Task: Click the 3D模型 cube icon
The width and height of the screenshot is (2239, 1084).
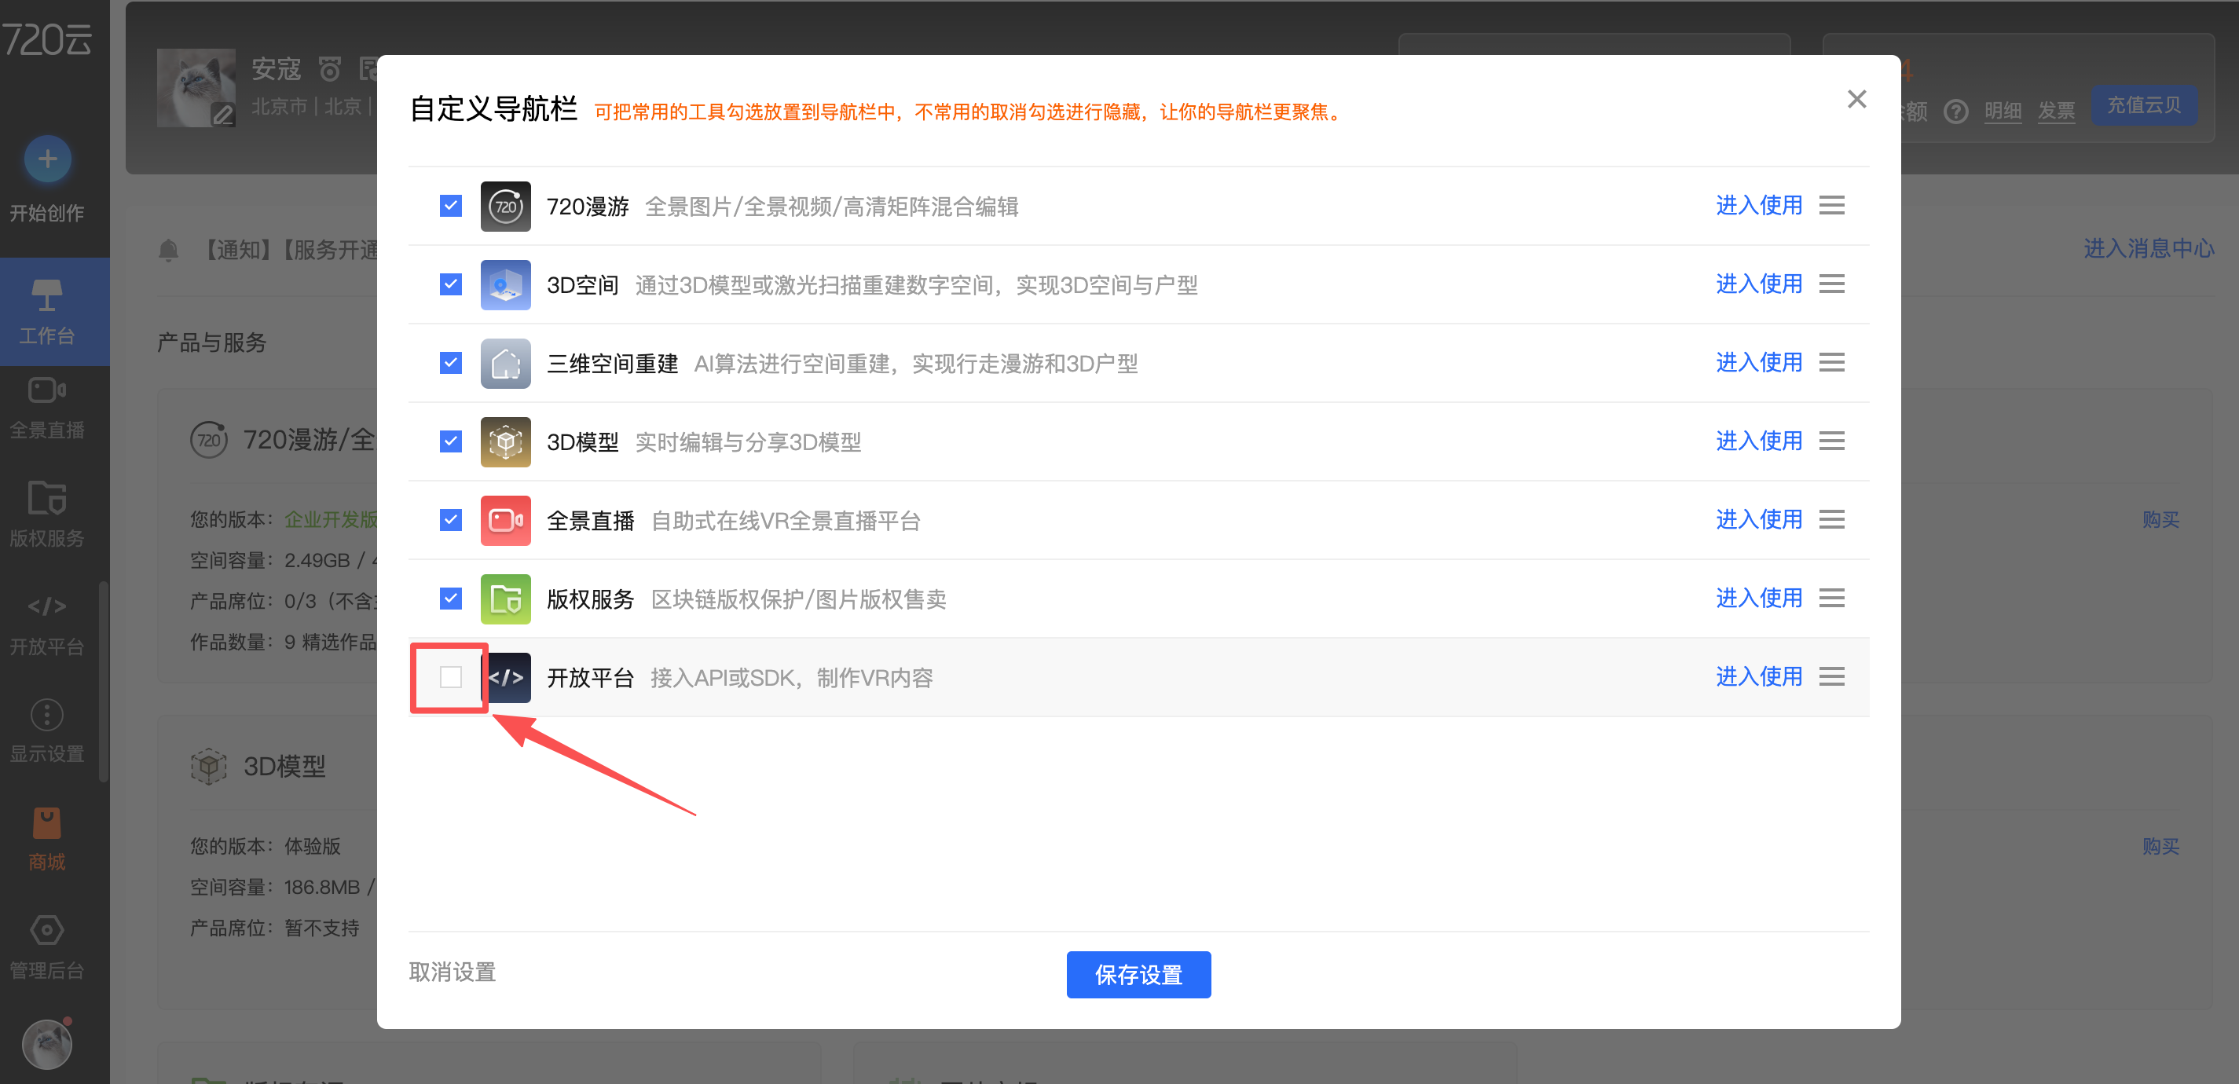Action: pyautogui.click(x=505, y=441)
